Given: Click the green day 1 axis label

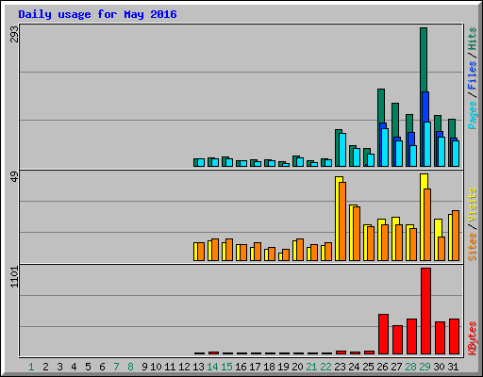Looking at the screenshot, I should [x=31, y=367].
